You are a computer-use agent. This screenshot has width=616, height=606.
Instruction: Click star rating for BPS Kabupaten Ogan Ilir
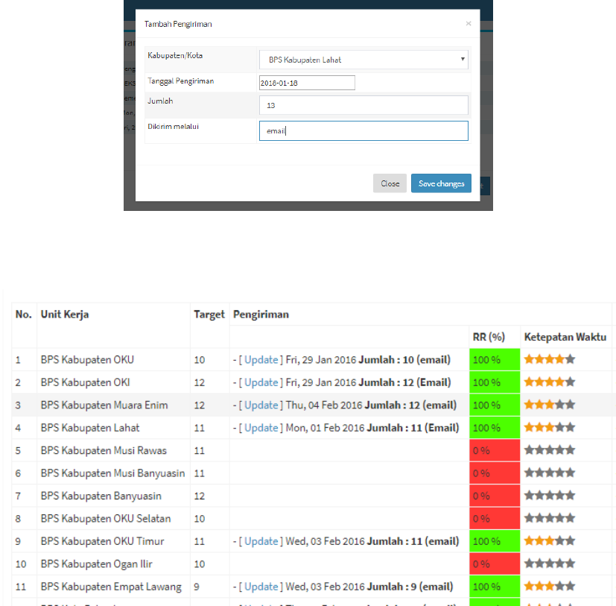pos(550,564)
